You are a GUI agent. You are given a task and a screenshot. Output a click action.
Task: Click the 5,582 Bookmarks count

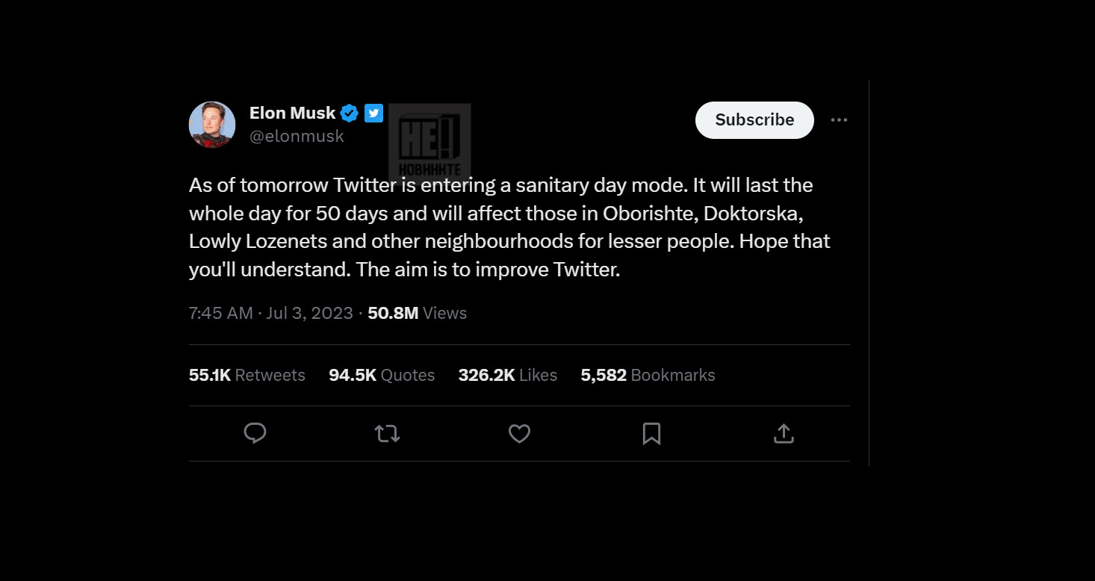tap(648, 375)
